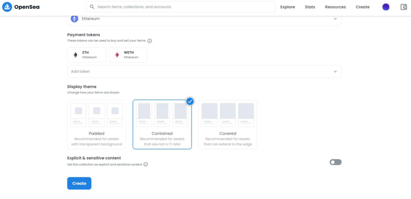
Task: Click 'Recommended for assets that are not' text
Action: point(162,142)
